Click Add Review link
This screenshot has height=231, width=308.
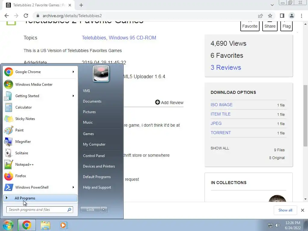click(x=169, y=102)
